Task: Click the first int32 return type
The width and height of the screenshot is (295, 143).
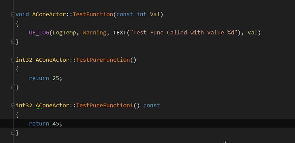Action: 24,60
